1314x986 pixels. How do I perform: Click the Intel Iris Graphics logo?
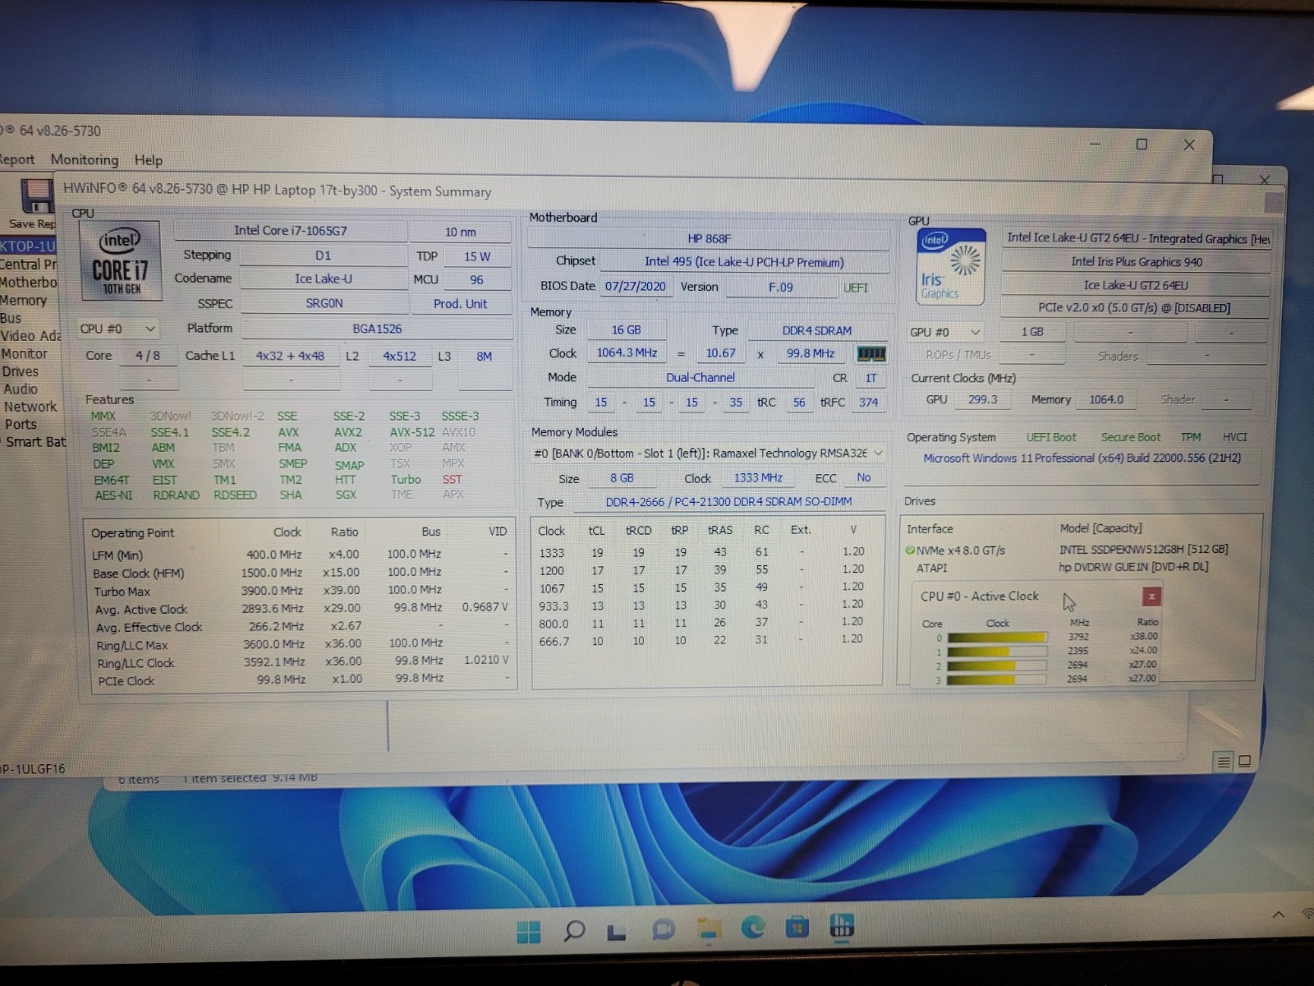951,266
